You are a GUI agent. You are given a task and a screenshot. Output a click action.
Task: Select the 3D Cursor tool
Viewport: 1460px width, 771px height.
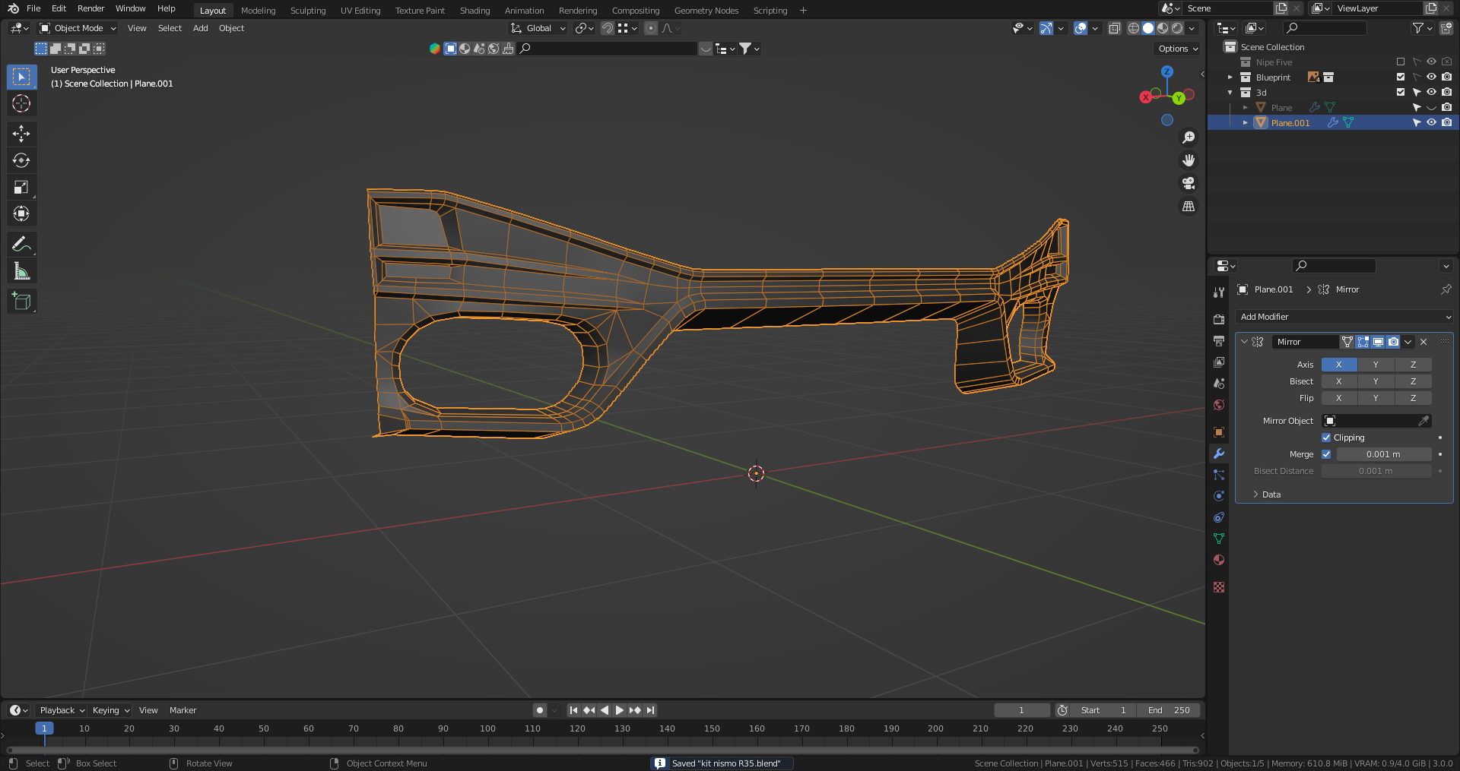(x=21, y=103)
